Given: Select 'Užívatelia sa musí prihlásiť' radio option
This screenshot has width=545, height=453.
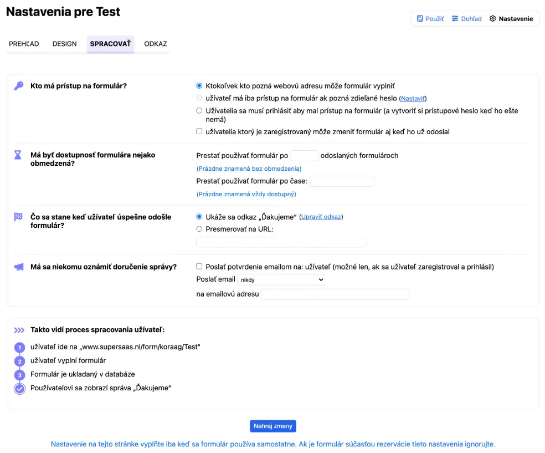Looking at the screenshot, I should (199, 111).
